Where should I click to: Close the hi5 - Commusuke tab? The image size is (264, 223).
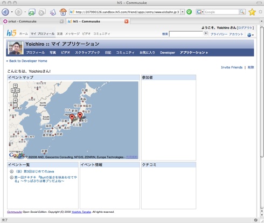[x=127, y=22]
